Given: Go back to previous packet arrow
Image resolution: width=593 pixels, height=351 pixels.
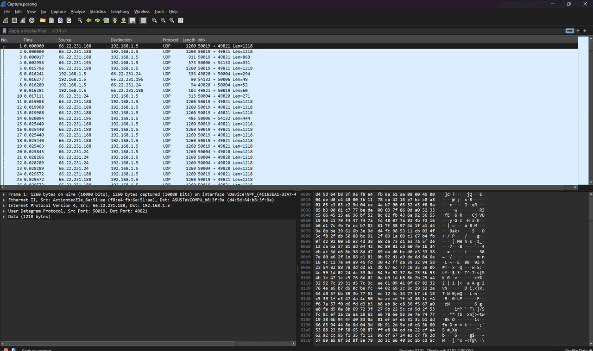Looking at the screenshot, I should pyautogui.click(x=88, y=20).
